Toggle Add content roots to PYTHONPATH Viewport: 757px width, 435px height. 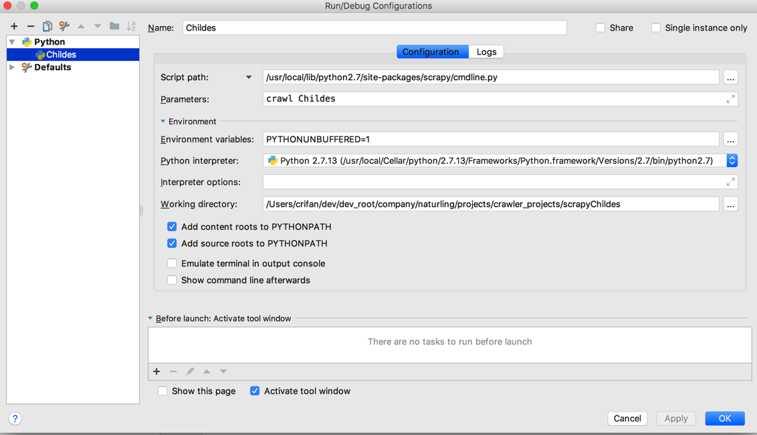click(x=172, y=227)
